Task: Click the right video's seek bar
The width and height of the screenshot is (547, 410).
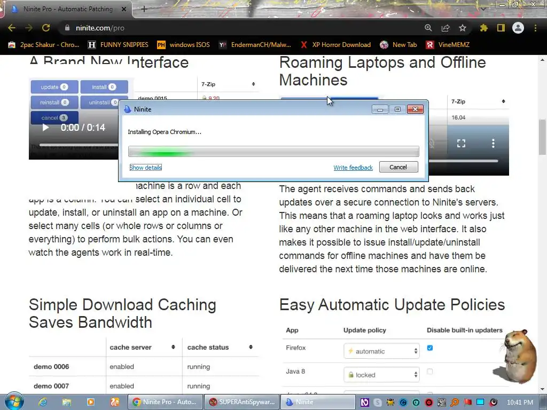Action: (463, 161)
